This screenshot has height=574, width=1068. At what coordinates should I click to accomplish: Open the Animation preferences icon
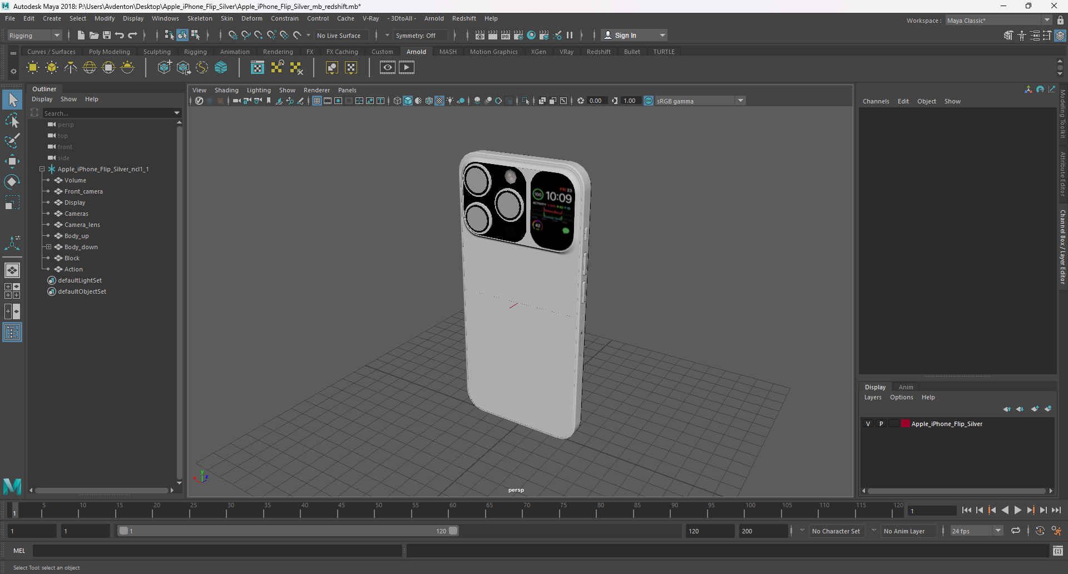(x=1056, y=531)
